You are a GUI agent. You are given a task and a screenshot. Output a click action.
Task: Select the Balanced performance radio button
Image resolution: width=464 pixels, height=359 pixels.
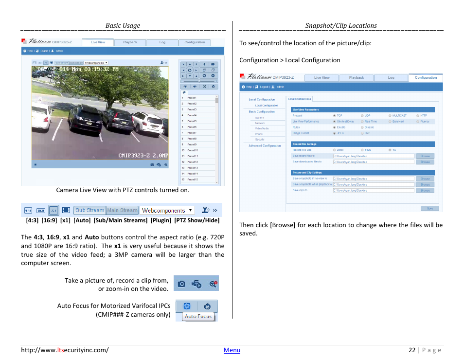coord(390,121)
